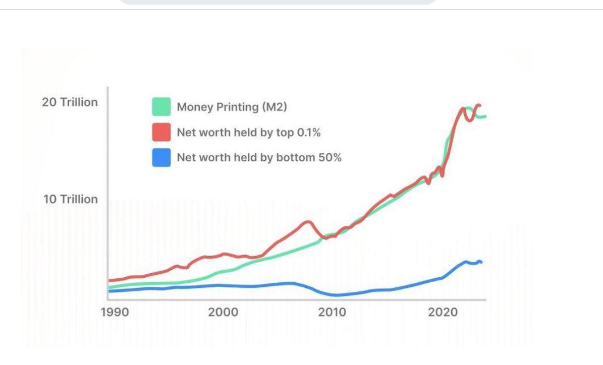Click the gray rounded bar at the top
The image size is (603, 365).
tap(278, 3)
